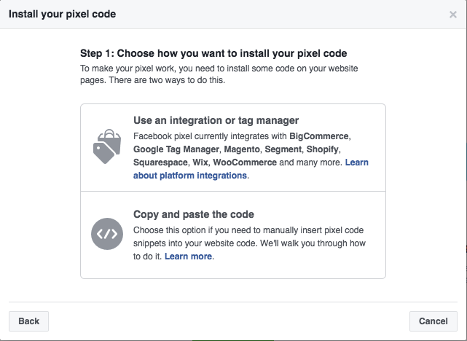Click the bold Magento name

click(x=242, y=149)
